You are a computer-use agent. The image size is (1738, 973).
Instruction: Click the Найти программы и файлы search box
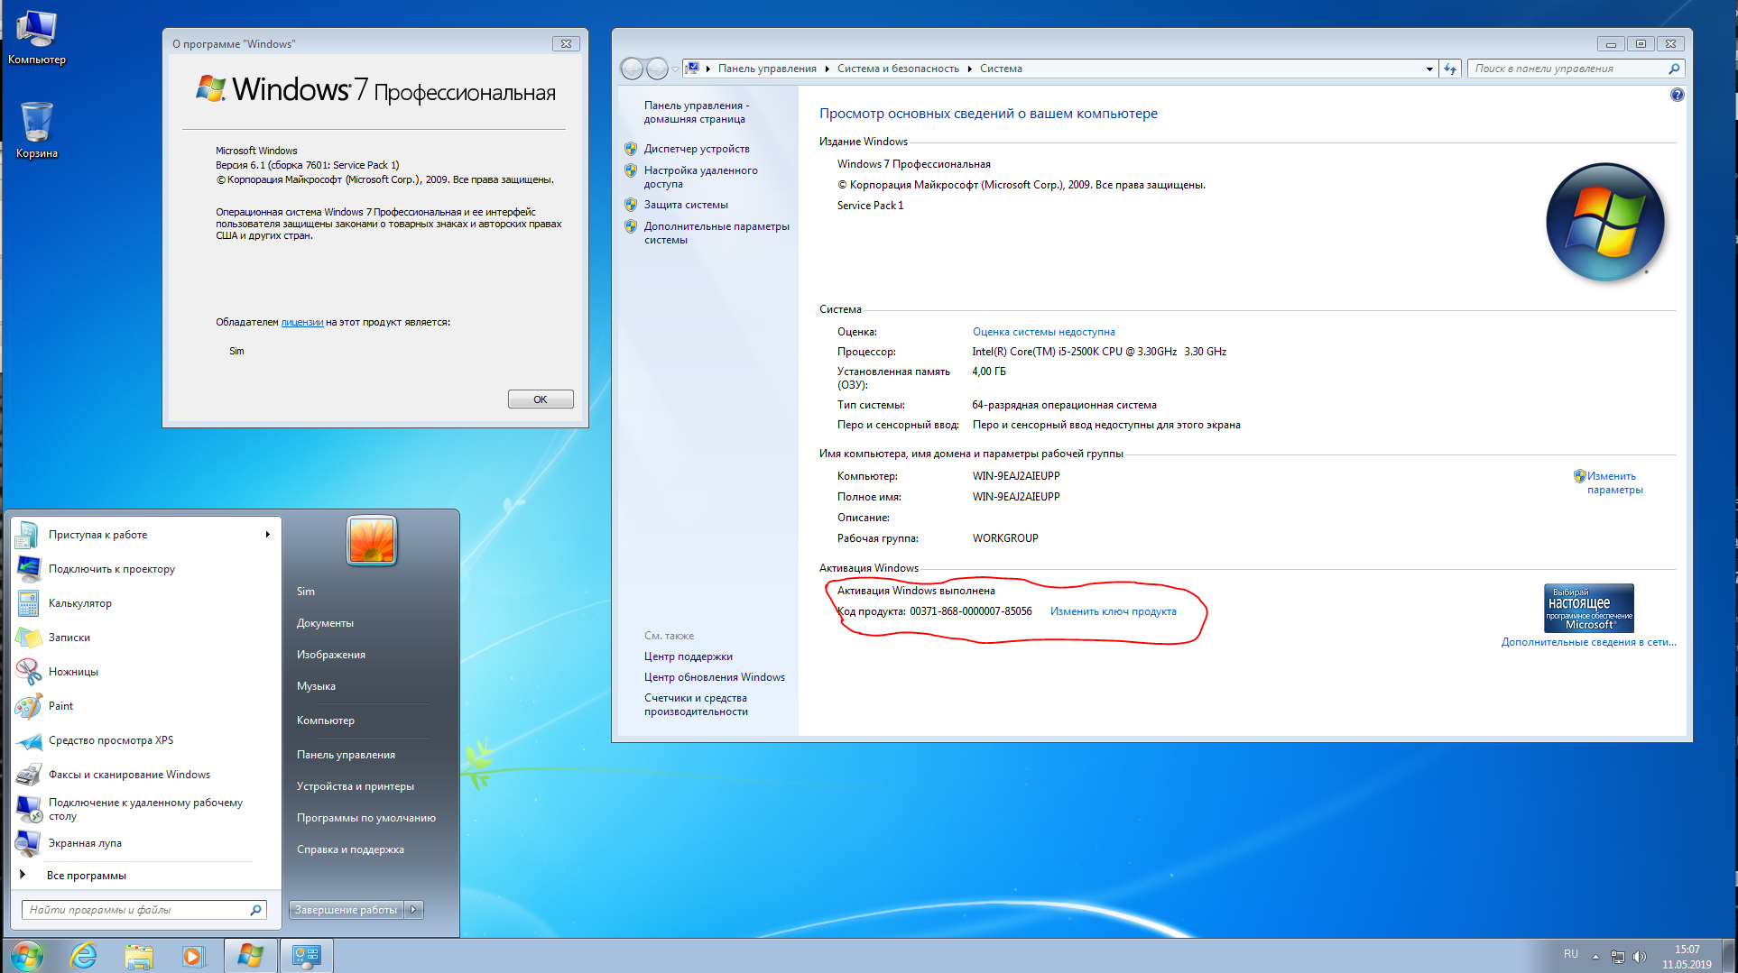143,910
